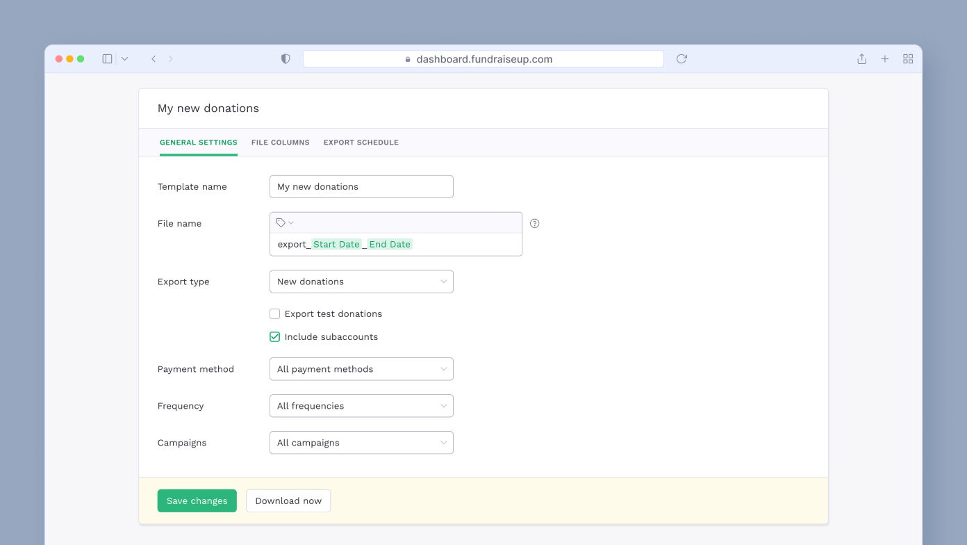Click the dashboard.fundraiseup.com address bar
967x545 pixels.
tap(483, 59)
